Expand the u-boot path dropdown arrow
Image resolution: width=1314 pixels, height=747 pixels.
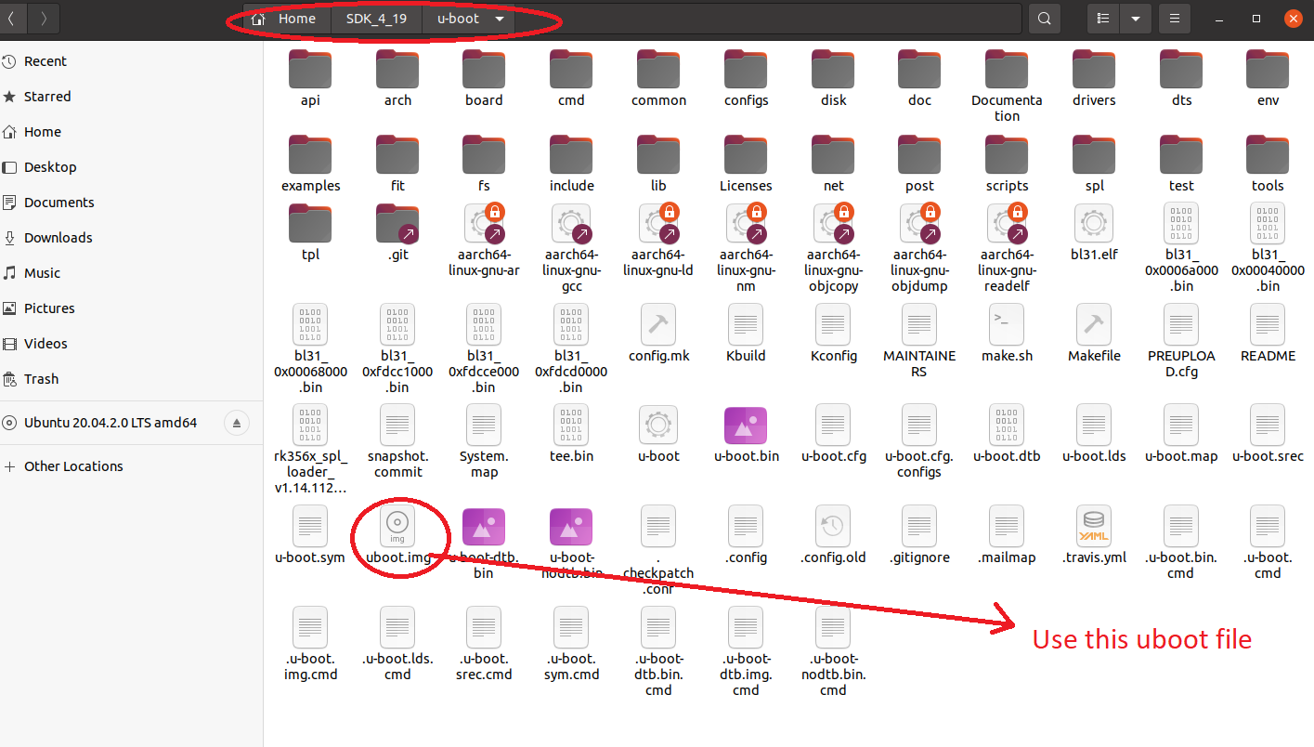click(x=500, y=19)
